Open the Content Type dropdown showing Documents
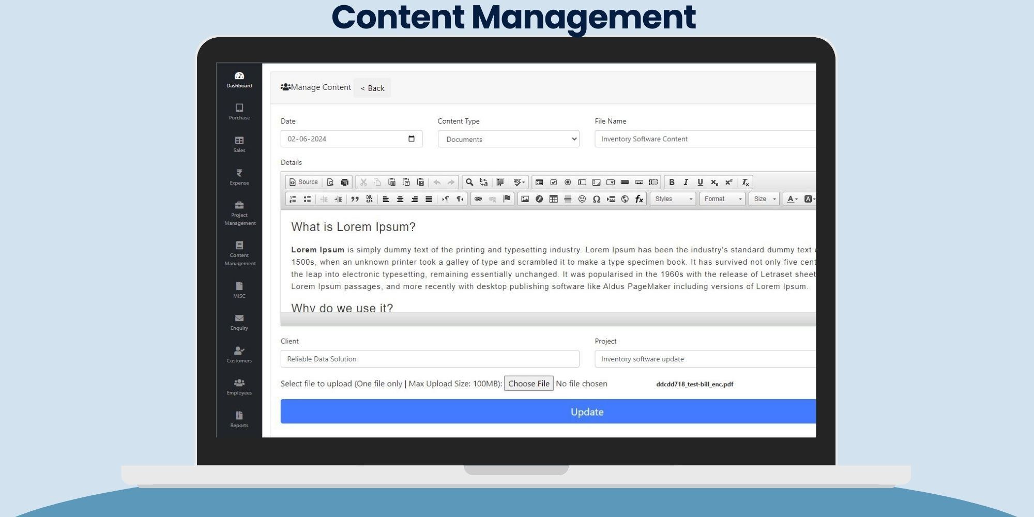This screenshot has width=1034, height=517. click(x=508, y=139)
